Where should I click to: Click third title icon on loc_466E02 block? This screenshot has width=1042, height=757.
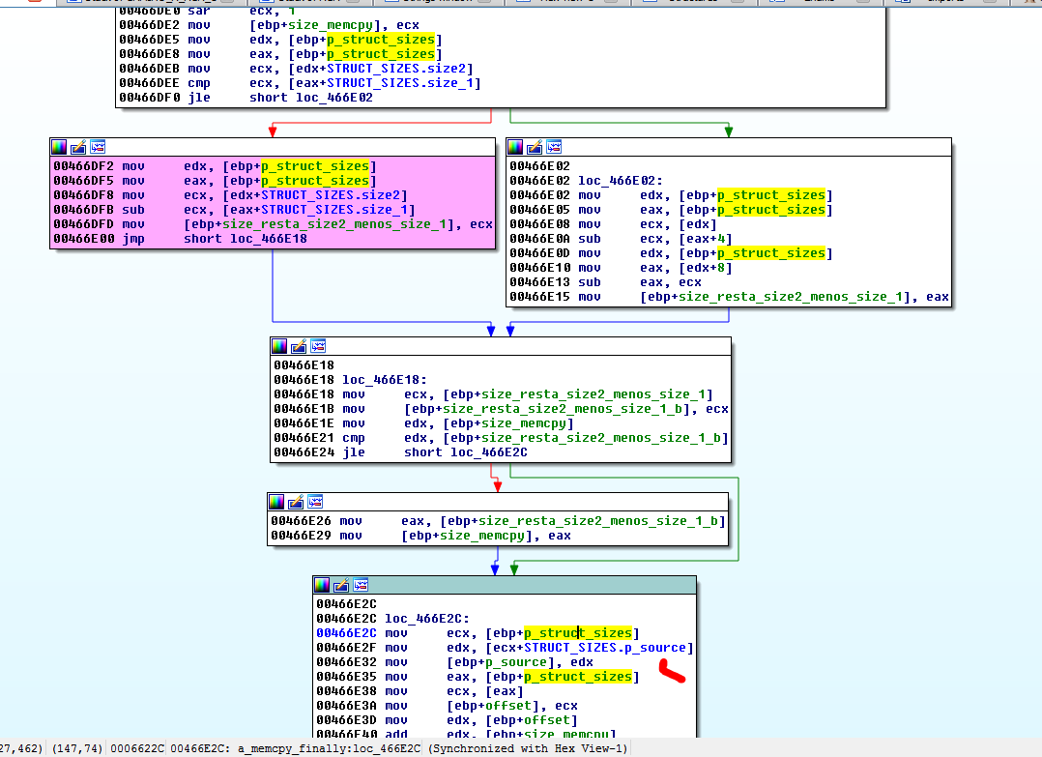(x=553, y=147)
